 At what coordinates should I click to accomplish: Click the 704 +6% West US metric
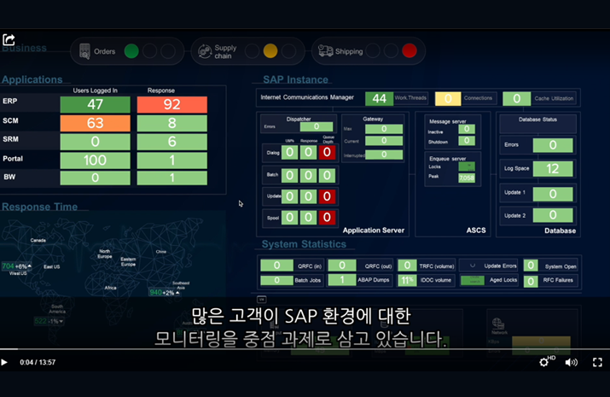coord(17,266)
